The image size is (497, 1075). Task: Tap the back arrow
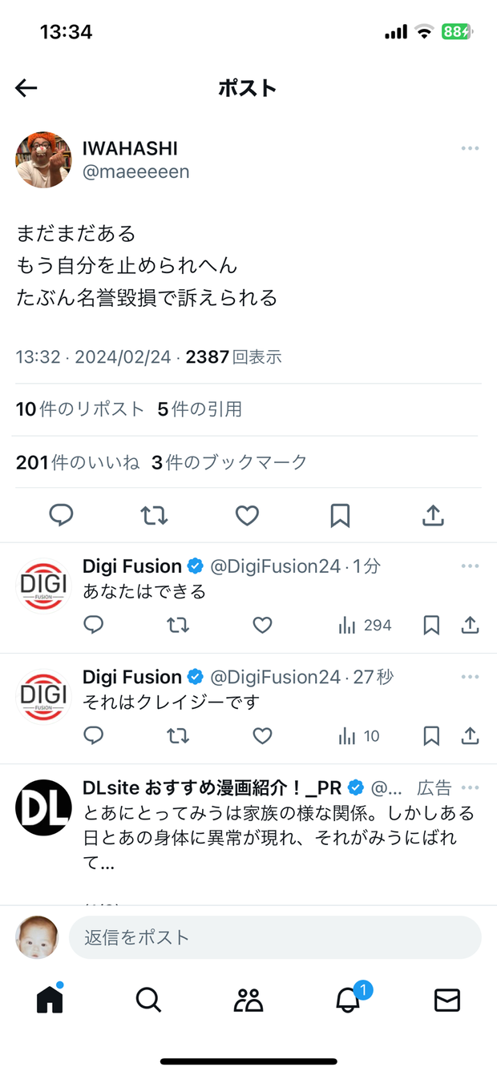tap(26, 88)
